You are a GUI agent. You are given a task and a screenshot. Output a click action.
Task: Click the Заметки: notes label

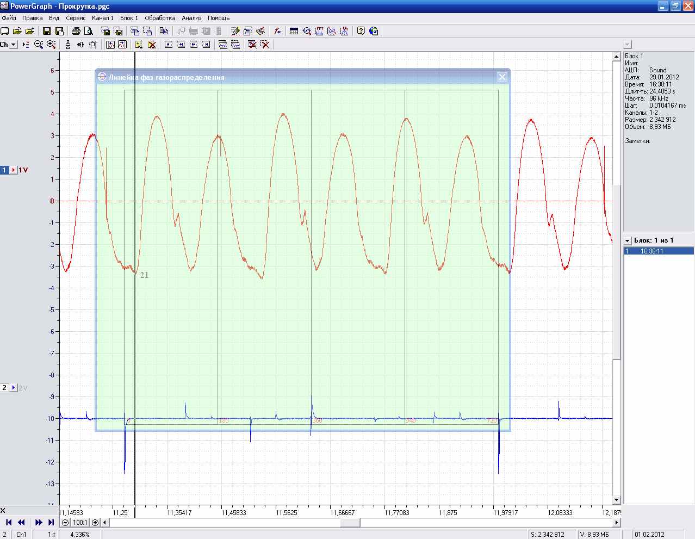click(638, 141)
